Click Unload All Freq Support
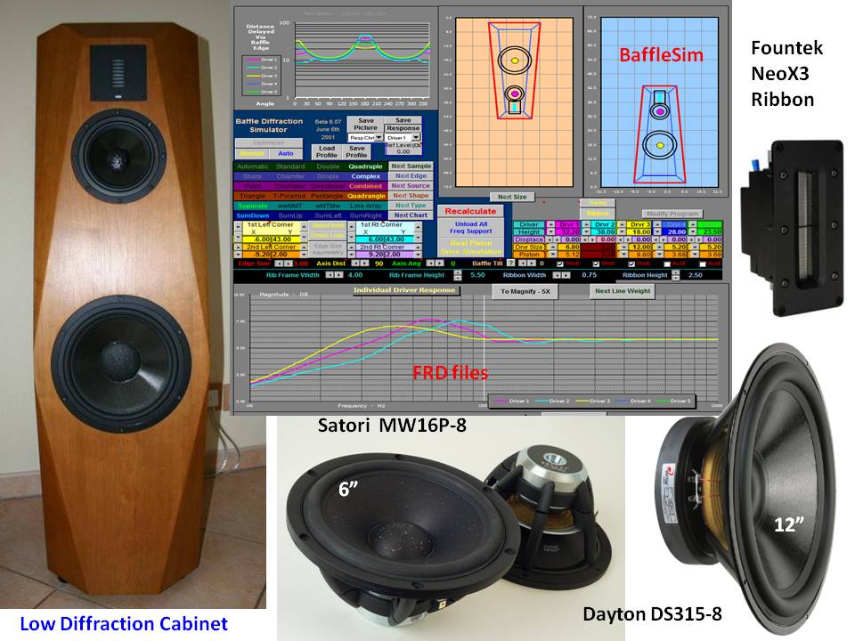The width and height of the screenshot is (855, 641). [x=470, y=228]
